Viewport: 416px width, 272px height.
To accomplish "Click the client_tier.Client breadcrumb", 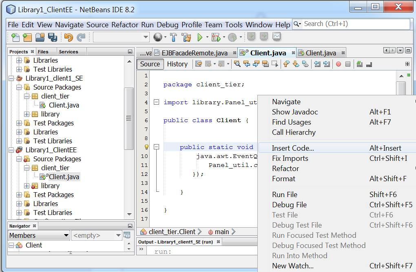I will (x=172, y=232).
